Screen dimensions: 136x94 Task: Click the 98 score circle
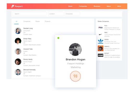coord(75,76)
